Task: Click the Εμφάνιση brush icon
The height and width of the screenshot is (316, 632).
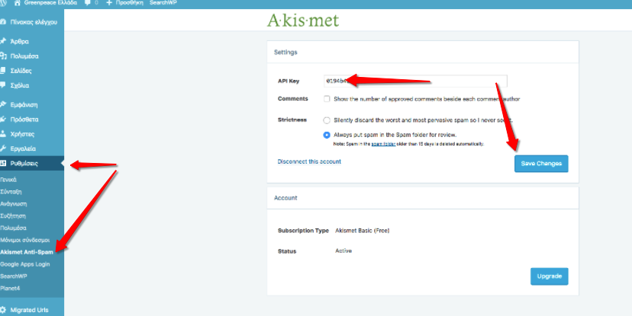Action: point(3,104)
